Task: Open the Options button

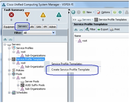Action: tap(103, 12)
